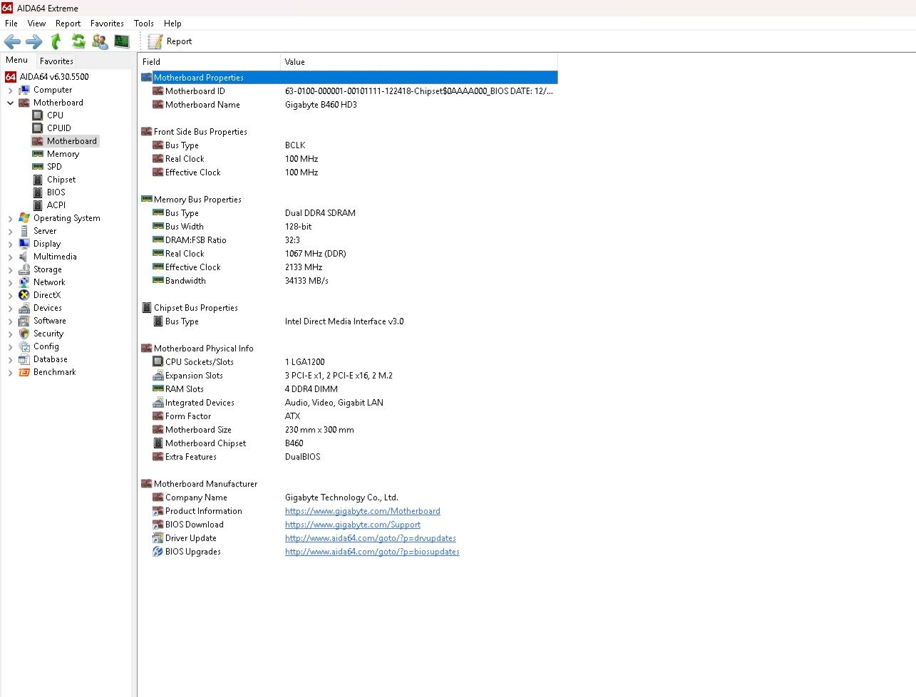The image size is (916, 697).
Task: Click the CPU chip icon in tree
Action: point(38,115)
